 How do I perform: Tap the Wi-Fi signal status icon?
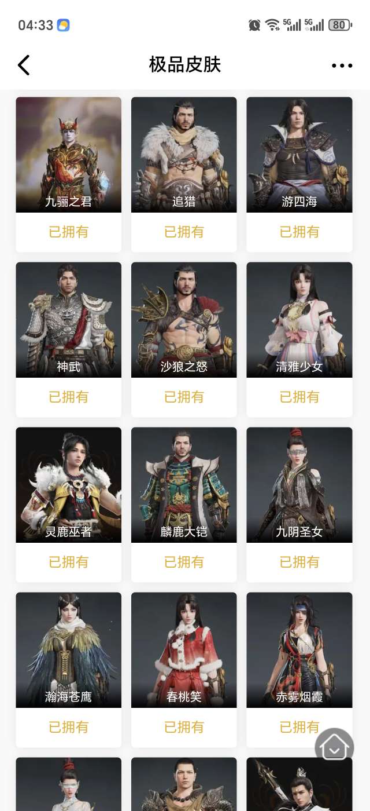tap(272, 25)
